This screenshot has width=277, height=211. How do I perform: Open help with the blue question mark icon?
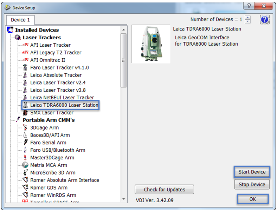265,20
